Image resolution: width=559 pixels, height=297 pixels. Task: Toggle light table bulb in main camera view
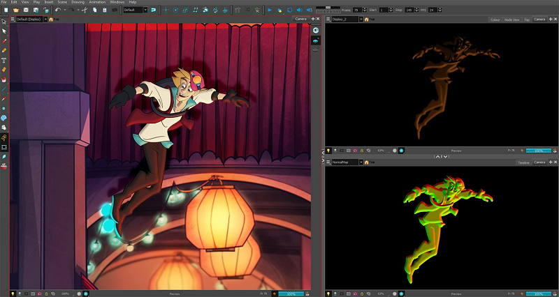coord(14,294)
